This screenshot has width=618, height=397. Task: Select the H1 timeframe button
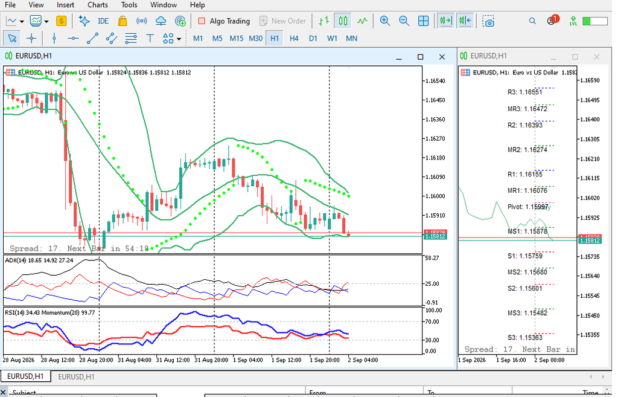(x=275, y=38)
